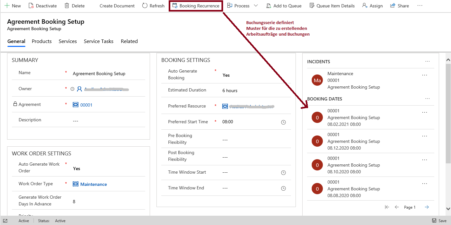Screen dimensions: 451x225
Task: Click the Share command
Action: click(399, 6)
